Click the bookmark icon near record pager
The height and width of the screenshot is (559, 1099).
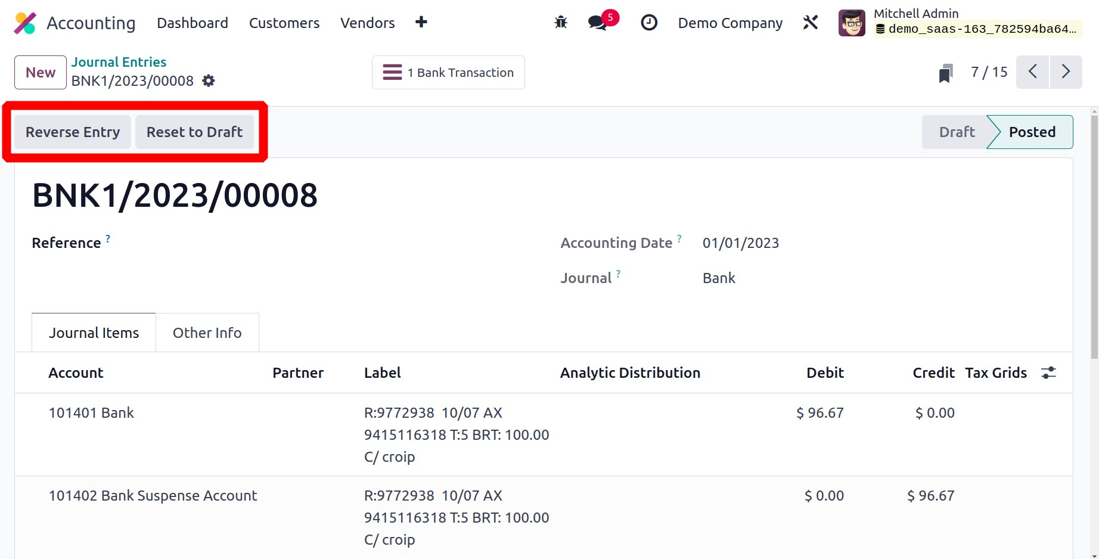click(945, 73)
